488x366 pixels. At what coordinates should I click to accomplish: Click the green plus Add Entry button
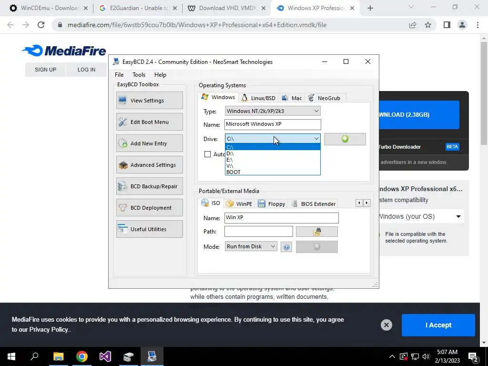345,139
